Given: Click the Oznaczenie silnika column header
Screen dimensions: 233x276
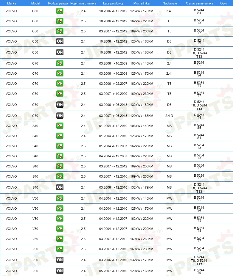Looking at the screenshot, I should 200,3.
